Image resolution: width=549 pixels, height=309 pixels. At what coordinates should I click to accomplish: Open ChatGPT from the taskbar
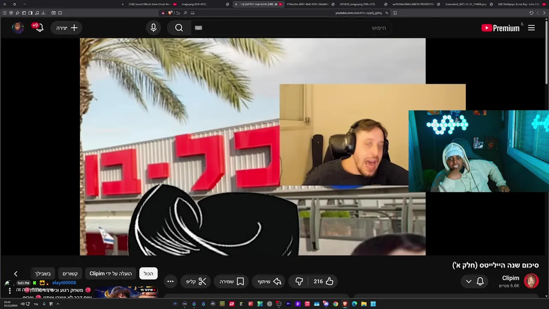(269, 304)
